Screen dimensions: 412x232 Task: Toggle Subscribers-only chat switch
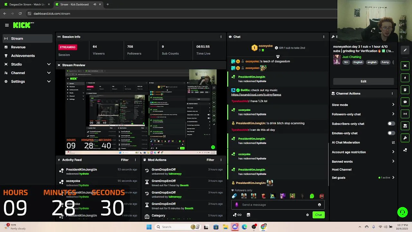[x=391, y=124]
